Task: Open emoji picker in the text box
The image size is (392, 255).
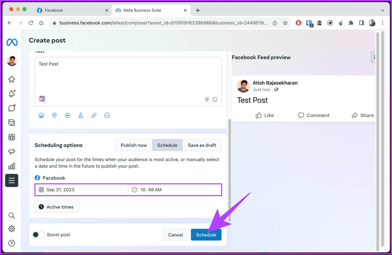Action: [215, 99]
